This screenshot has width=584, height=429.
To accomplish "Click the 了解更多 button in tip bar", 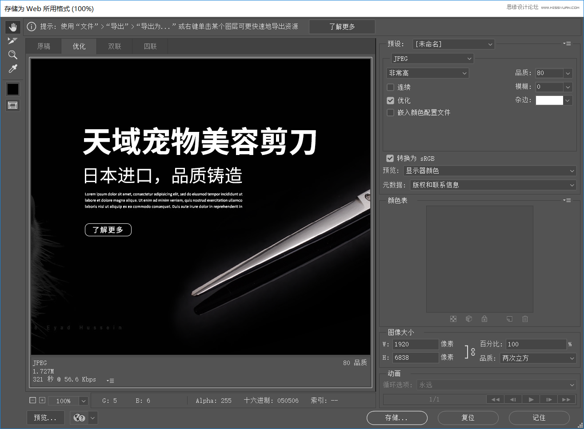I will point(342,27).
